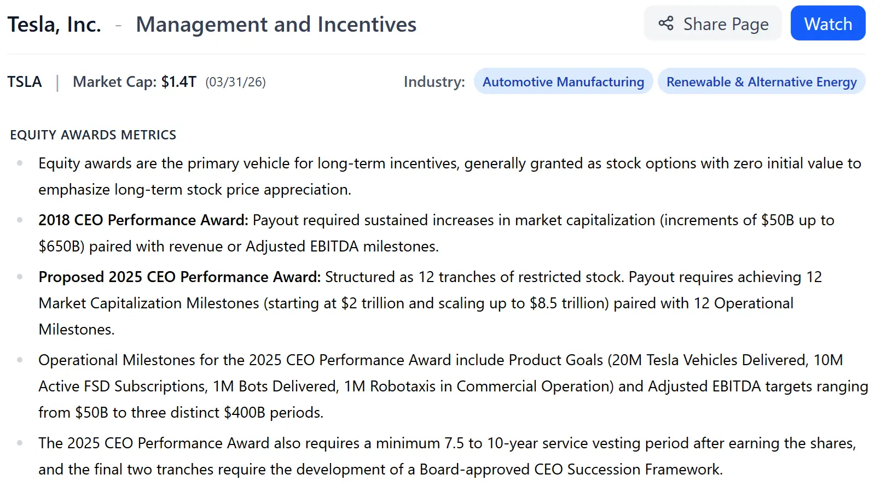This screenshot has width=881, height=492.
Task: Open the Market Cap date details
Action: tap(235, 82)
